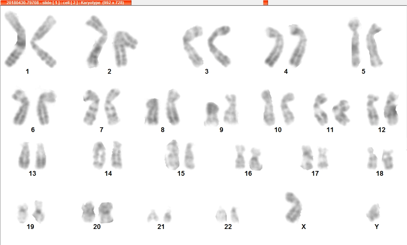Select the X chromosome image

(x=293, y=207)
